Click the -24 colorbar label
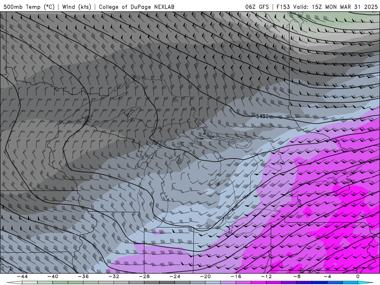This screenshot has height=285, width=380. tap(175, 276)
